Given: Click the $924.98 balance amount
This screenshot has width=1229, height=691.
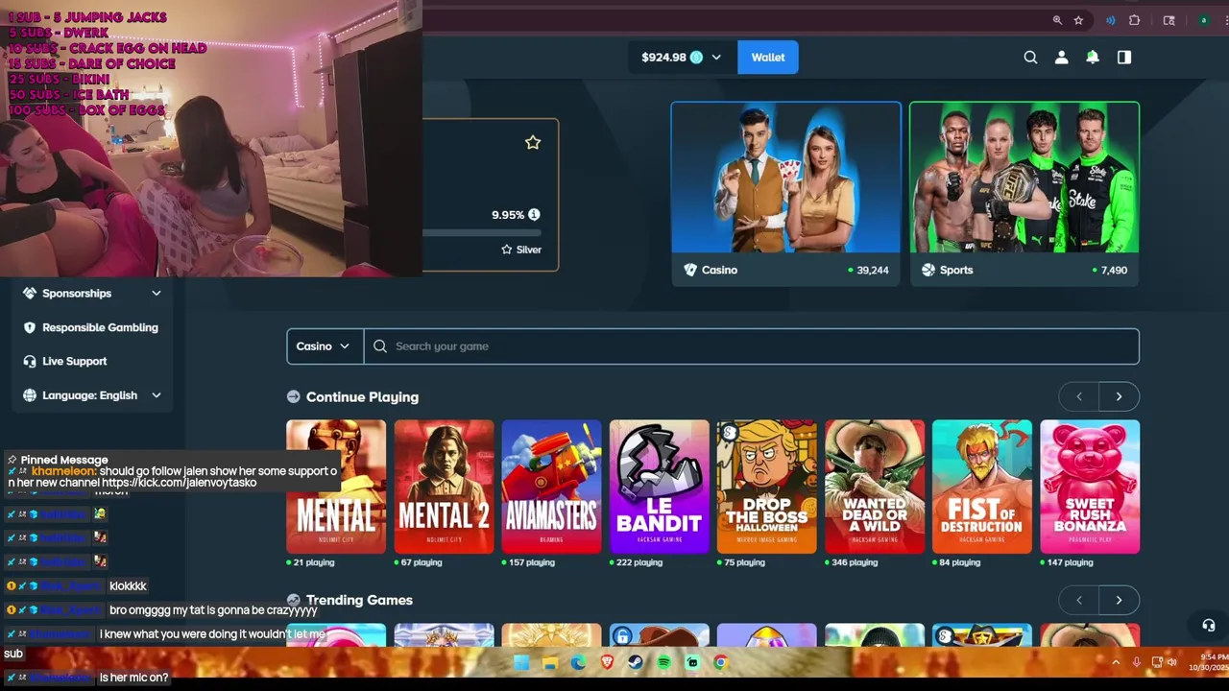Looking at the screenshot, I should (663, 58).
